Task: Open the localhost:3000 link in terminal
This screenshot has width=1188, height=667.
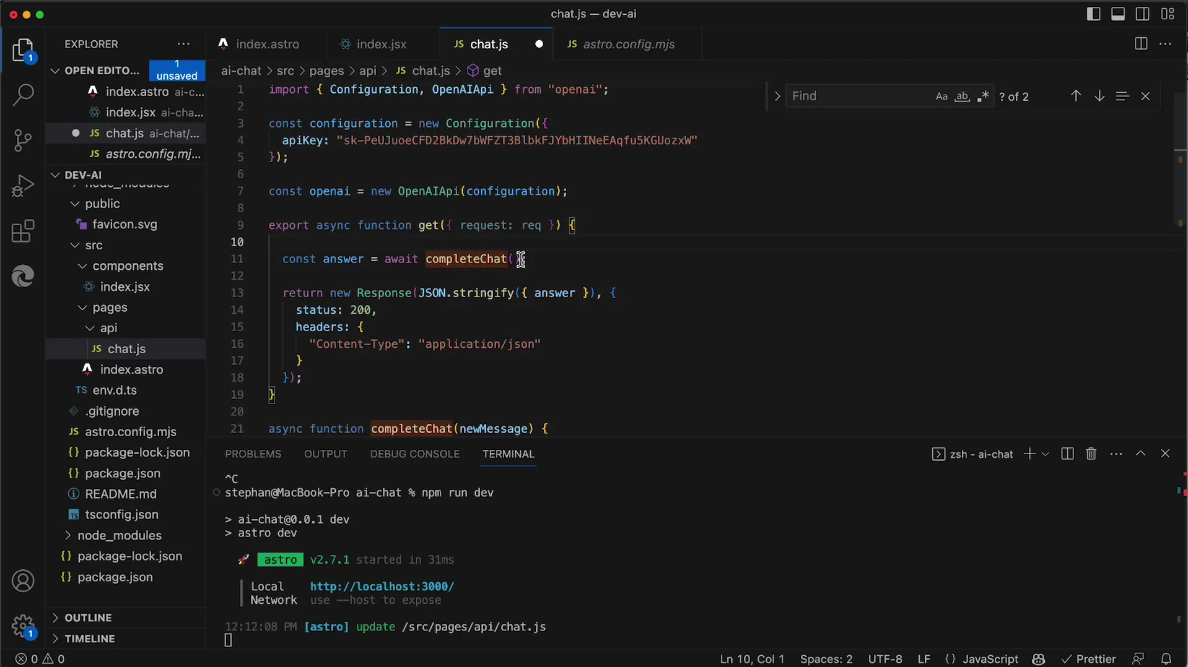Action: coord(382,586)
